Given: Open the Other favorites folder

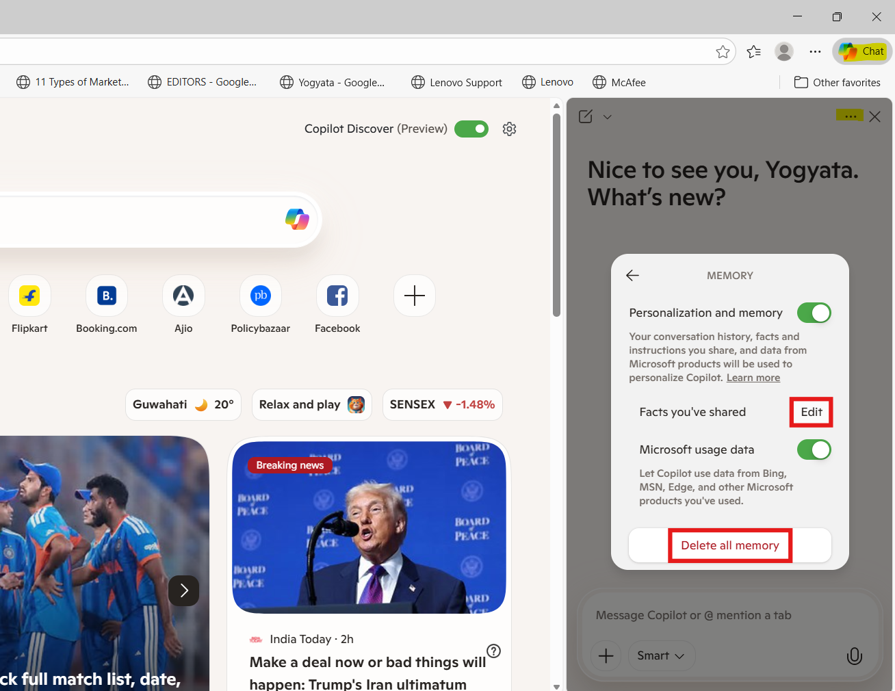Looking at the screenshot, I should (x=837, y=82).
